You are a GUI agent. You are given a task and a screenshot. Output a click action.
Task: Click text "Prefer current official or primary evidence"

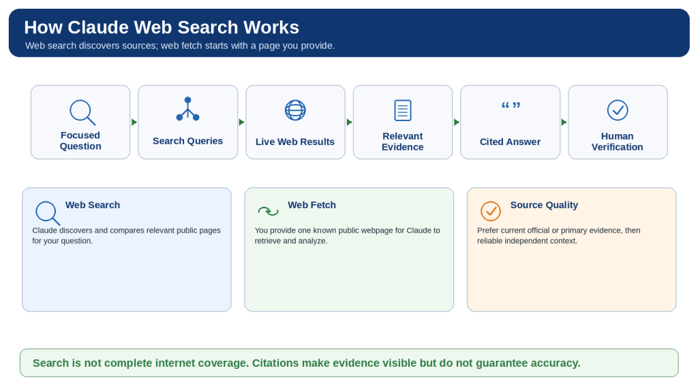[549, 230]
